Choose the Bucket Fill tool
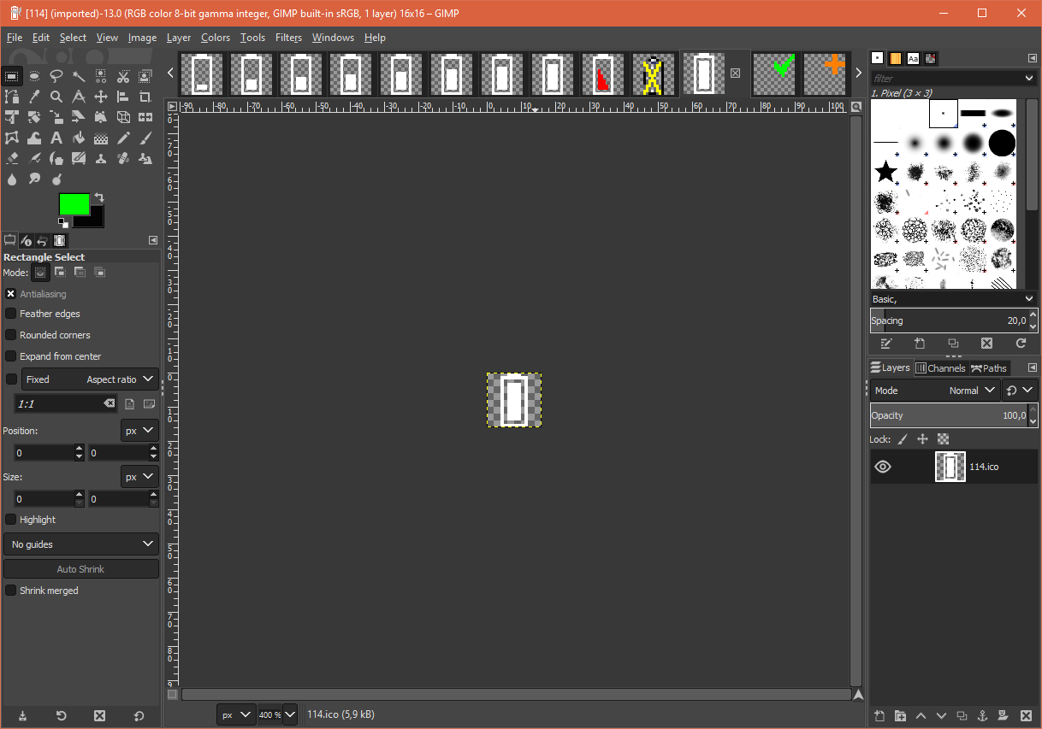 click(x=79, y=138)
